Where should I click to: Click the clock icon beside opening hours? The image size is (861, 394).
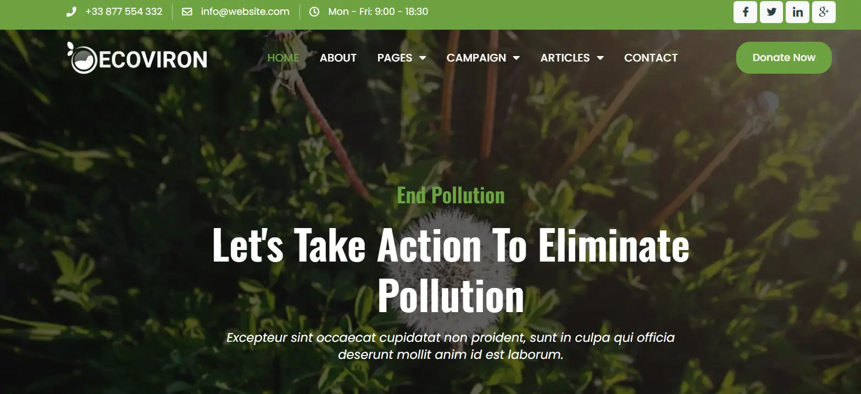(314, 12)
